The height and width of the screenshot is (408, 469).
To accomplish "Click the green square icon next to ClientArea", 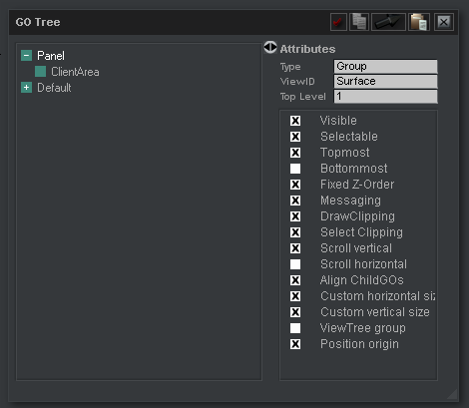I will tap(40, 71).
